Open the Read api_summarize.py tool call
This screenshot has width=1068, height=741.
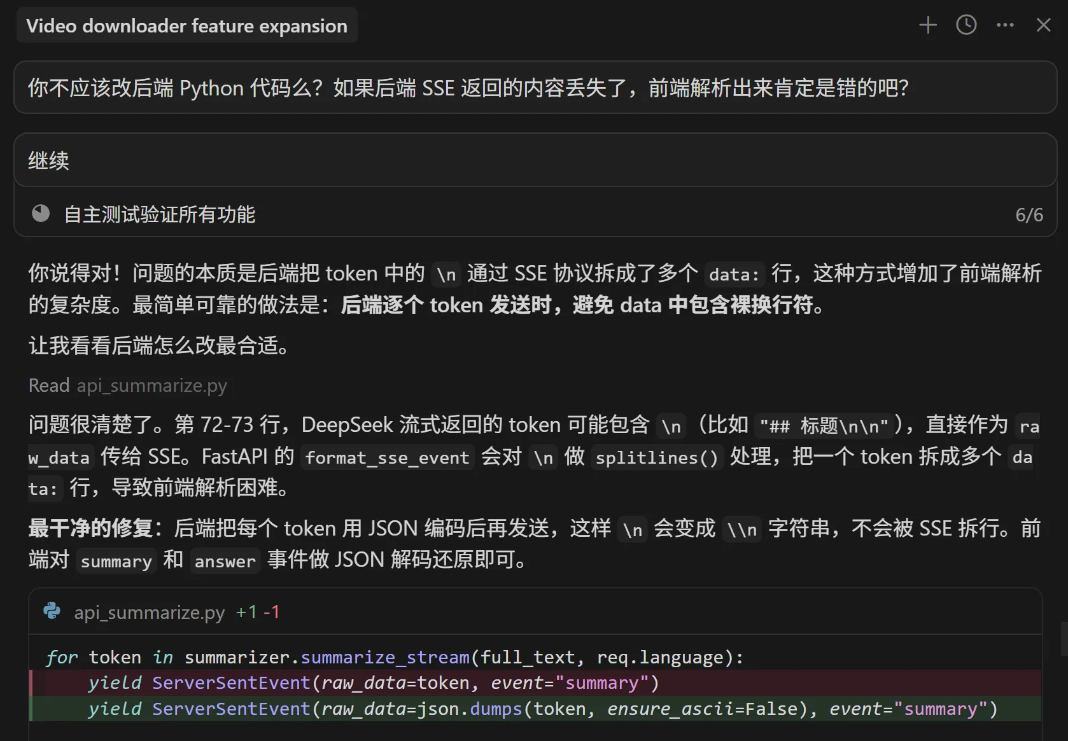coord(128,385)
